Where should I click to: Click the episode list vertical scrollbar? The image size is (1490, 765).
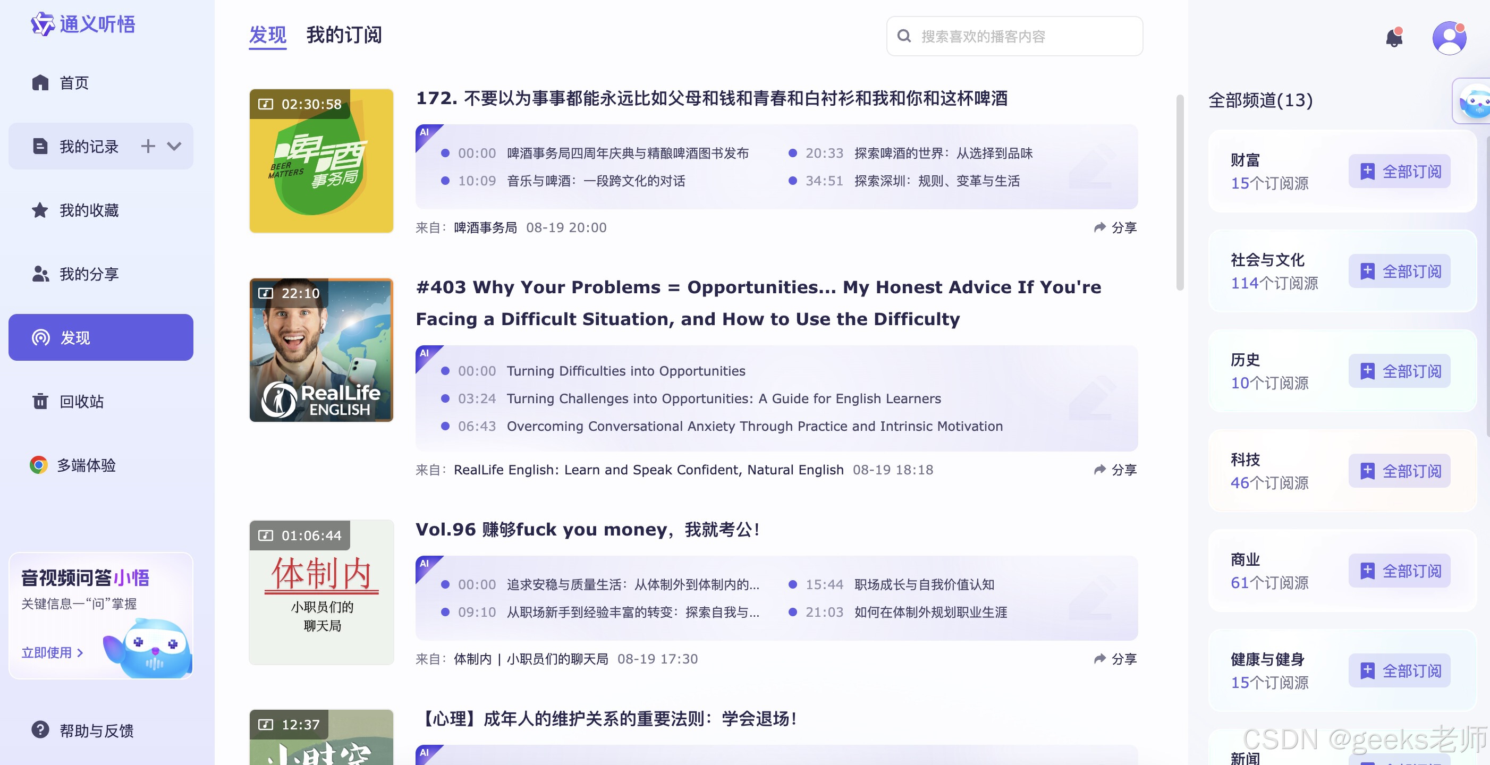point(1179,192)
